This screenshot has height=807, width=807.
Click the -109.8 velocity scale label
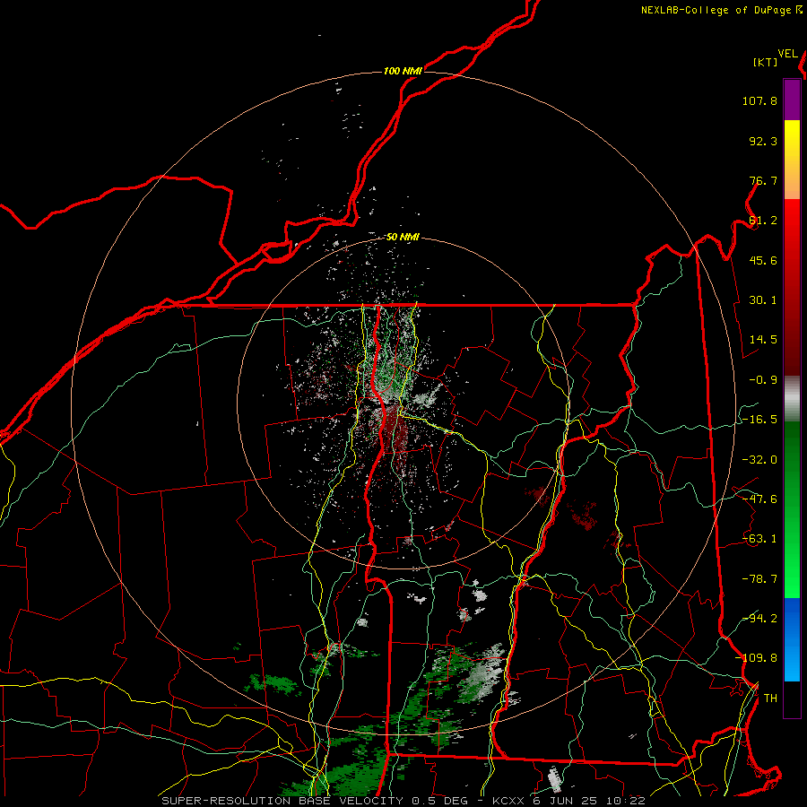(757, 658)
